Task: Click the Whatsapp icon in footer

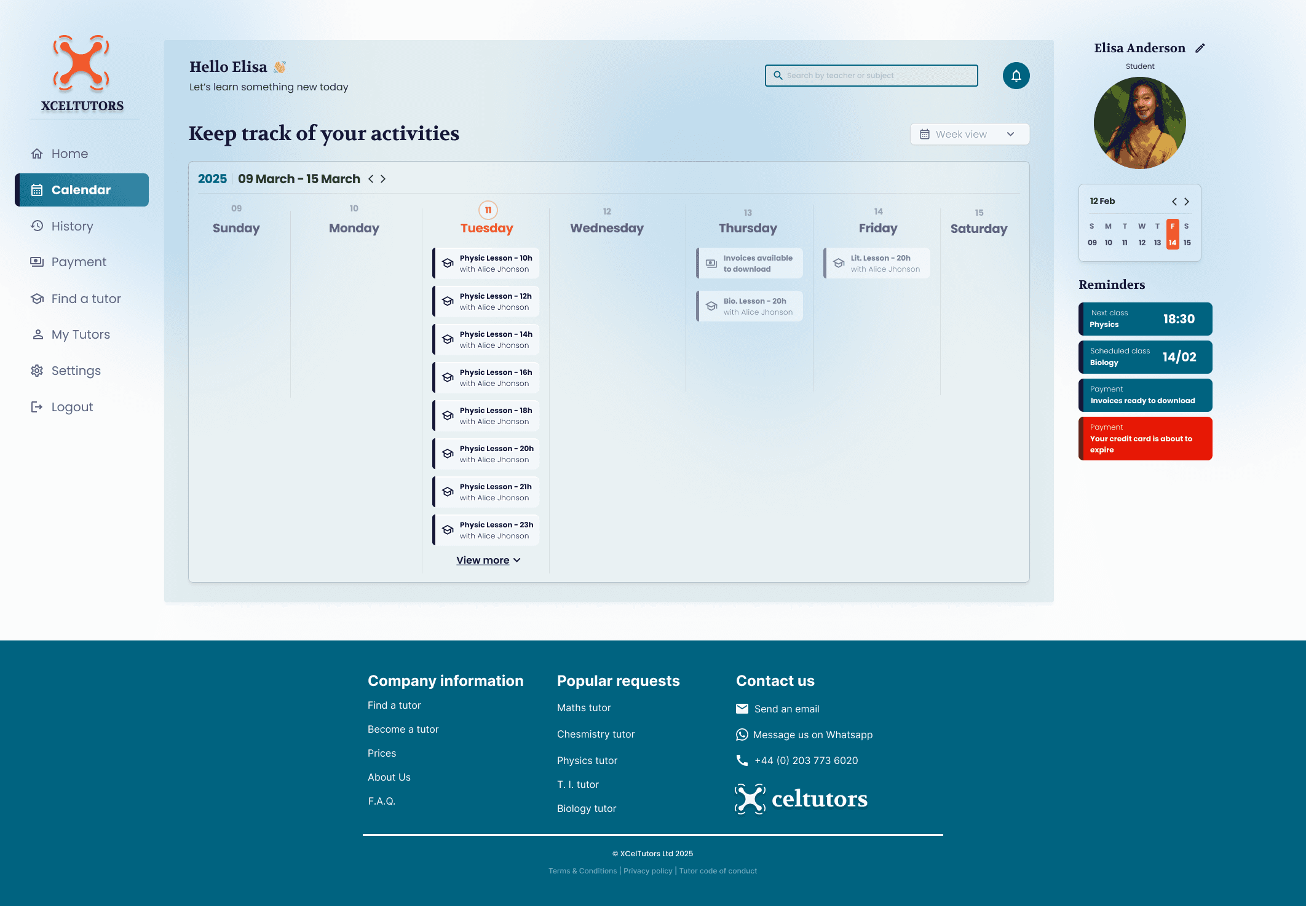Action: tap(742, 735)
